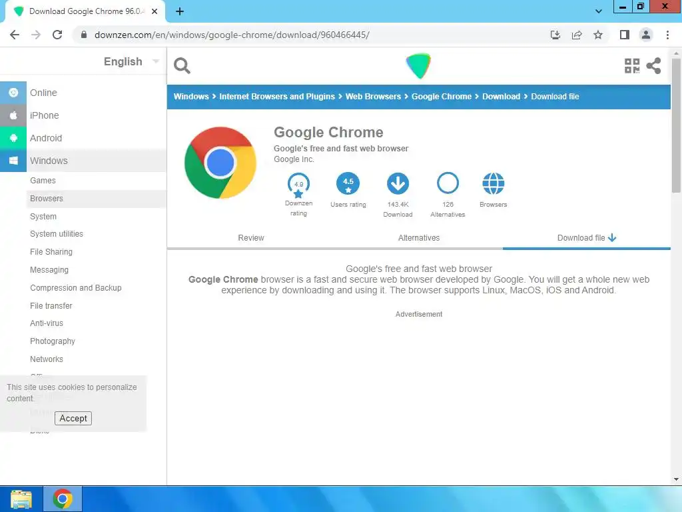Open the System utilities subcategory

pos(57,234)
